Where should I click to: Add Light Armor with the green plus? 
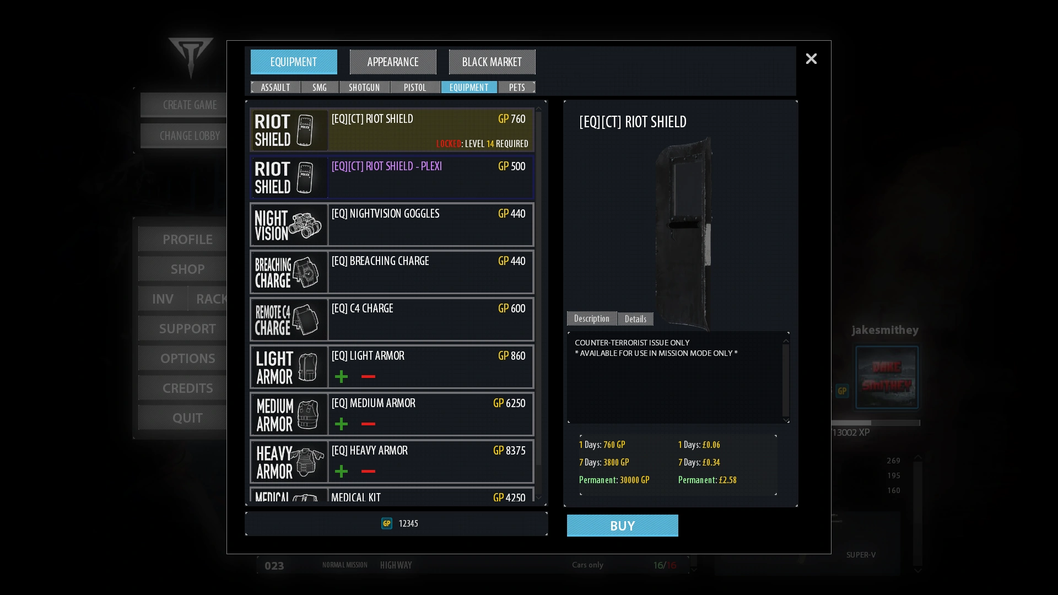pyautogui.click(x=341, y=376)
